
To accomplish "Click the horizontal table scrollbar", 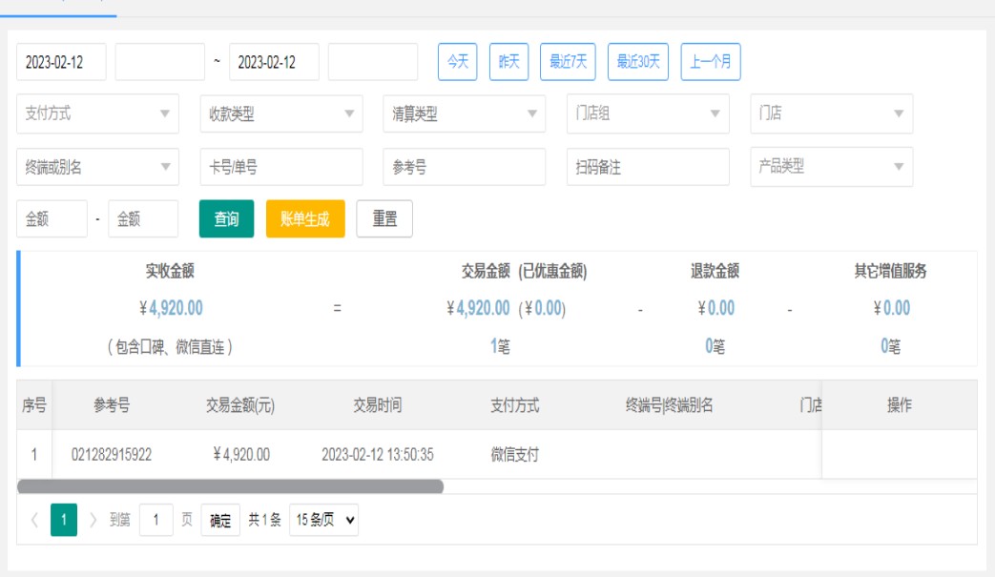I will pyautogui.click(x=231, y=486).
